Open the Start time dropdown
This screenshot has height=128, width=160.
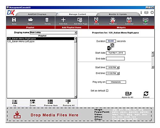(x=118, y=67)
